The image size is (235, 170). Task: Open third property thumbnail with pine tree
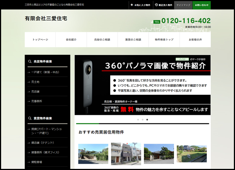pyautogui.click(x=159, y=154)
